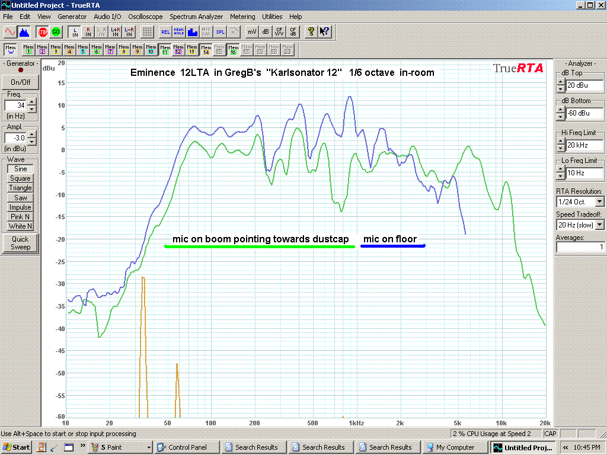Open the Metering menu
Image resolution: width=607 pixels, height=455 pixels.
tap(242, 17)
